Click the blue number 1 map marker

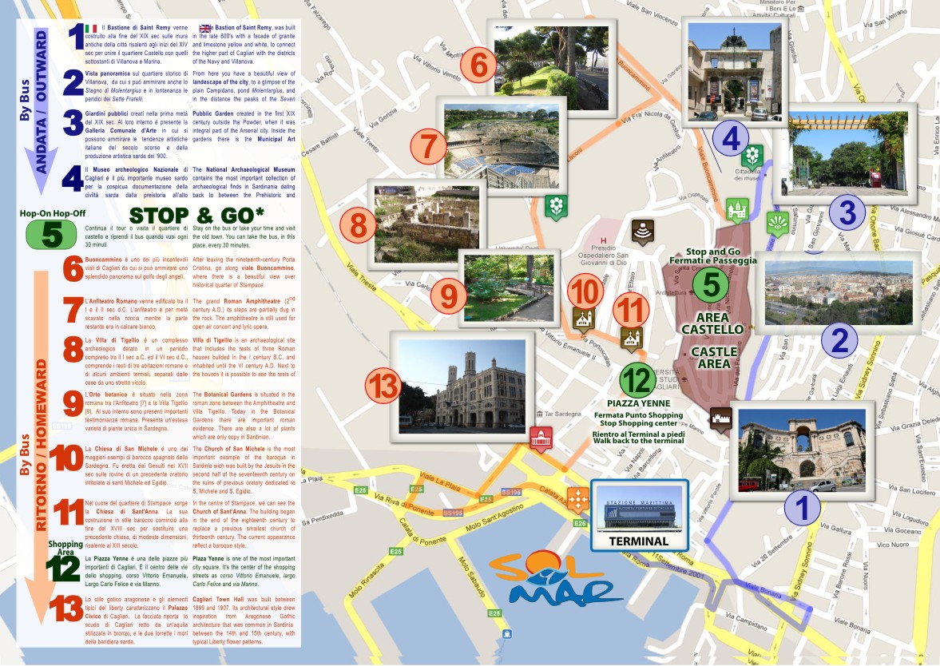click(802, 508)
